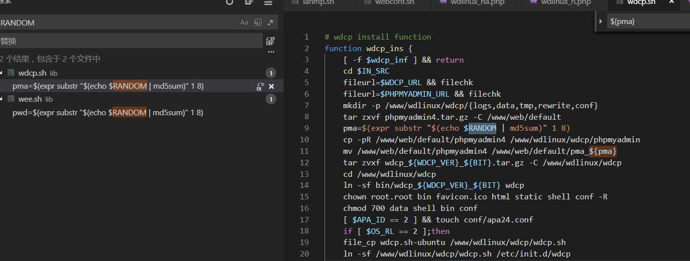Expand replace toggle in find widget
Viewport: 690px width, 261px height.
(601, 22)
